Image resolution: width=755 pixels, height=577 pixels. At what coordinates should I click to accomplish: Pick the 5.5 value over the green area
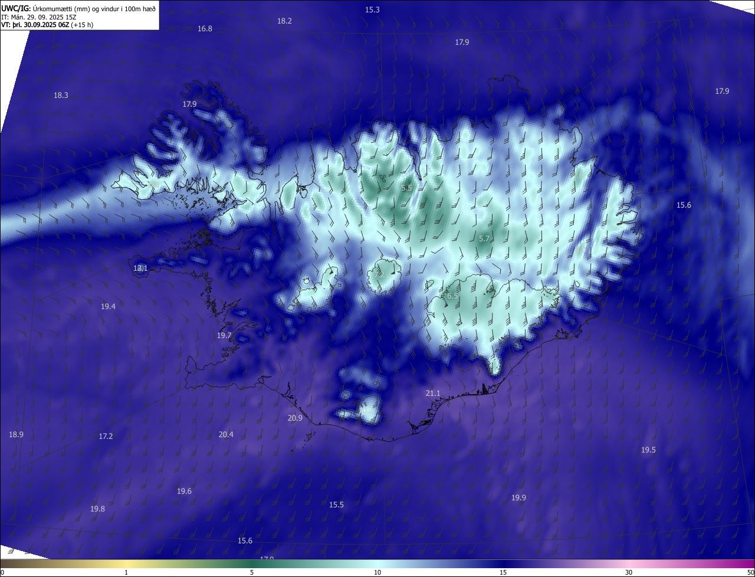406,188
